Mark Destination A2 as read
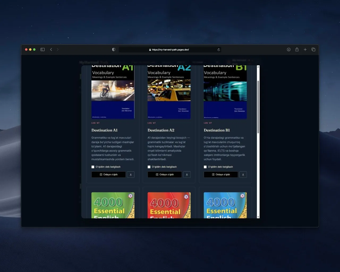 149,167
